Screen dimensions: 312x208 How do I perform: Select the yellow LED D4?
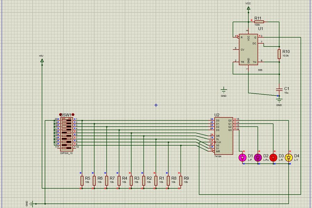click(x=289, y=158)
